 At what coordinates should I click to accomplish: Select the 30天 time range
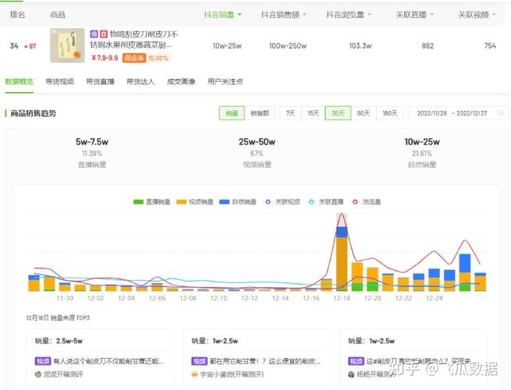tap(338, 113)
